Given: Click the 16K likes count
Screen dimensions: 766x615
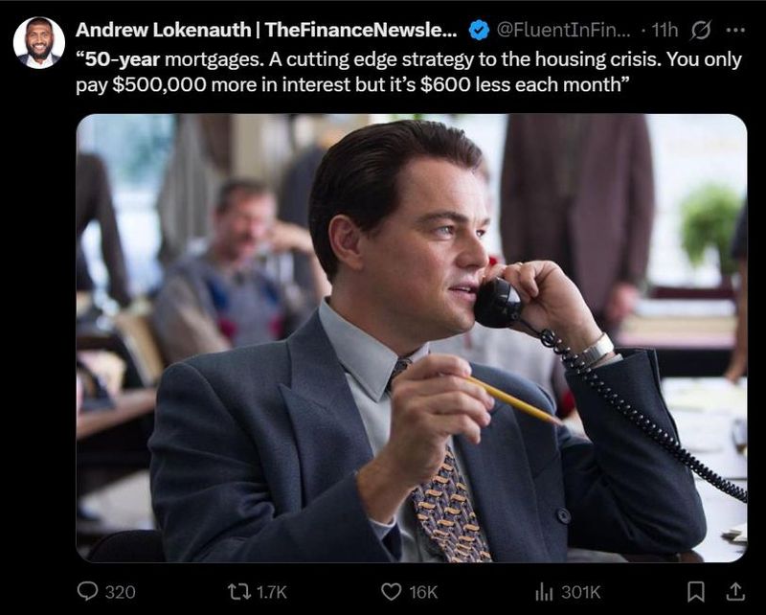Looking at the screenshot, I should click(x=422, y=592).
